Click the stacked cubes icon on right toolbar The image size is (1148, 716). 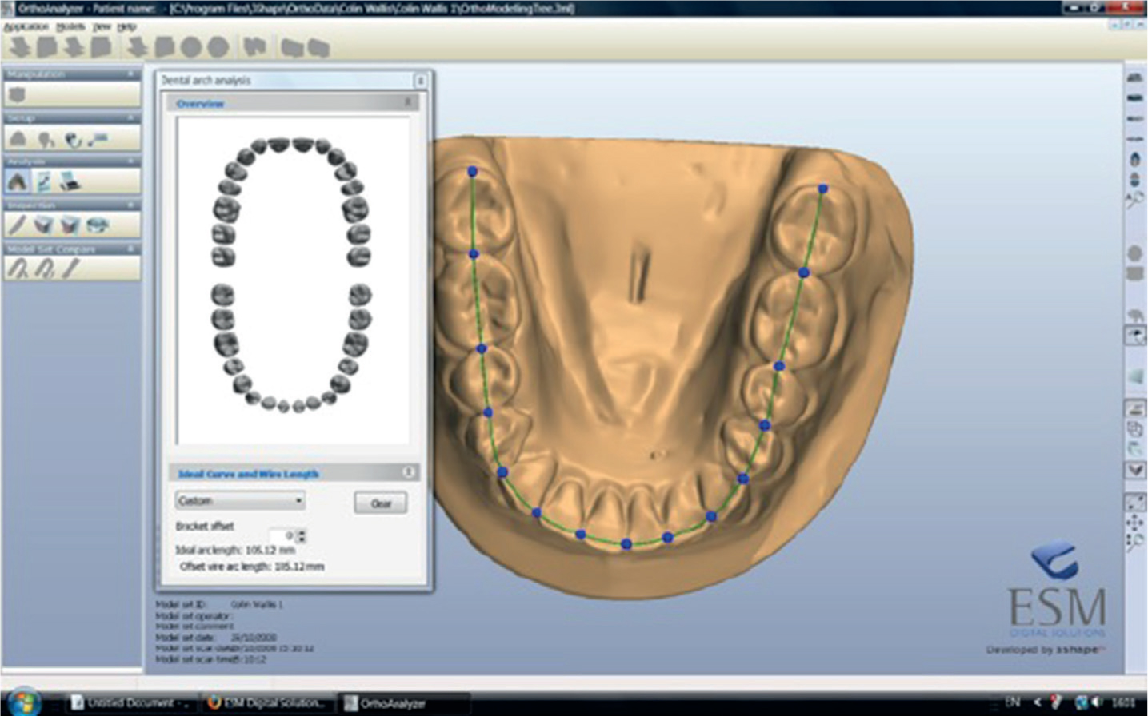(1135, 429)
